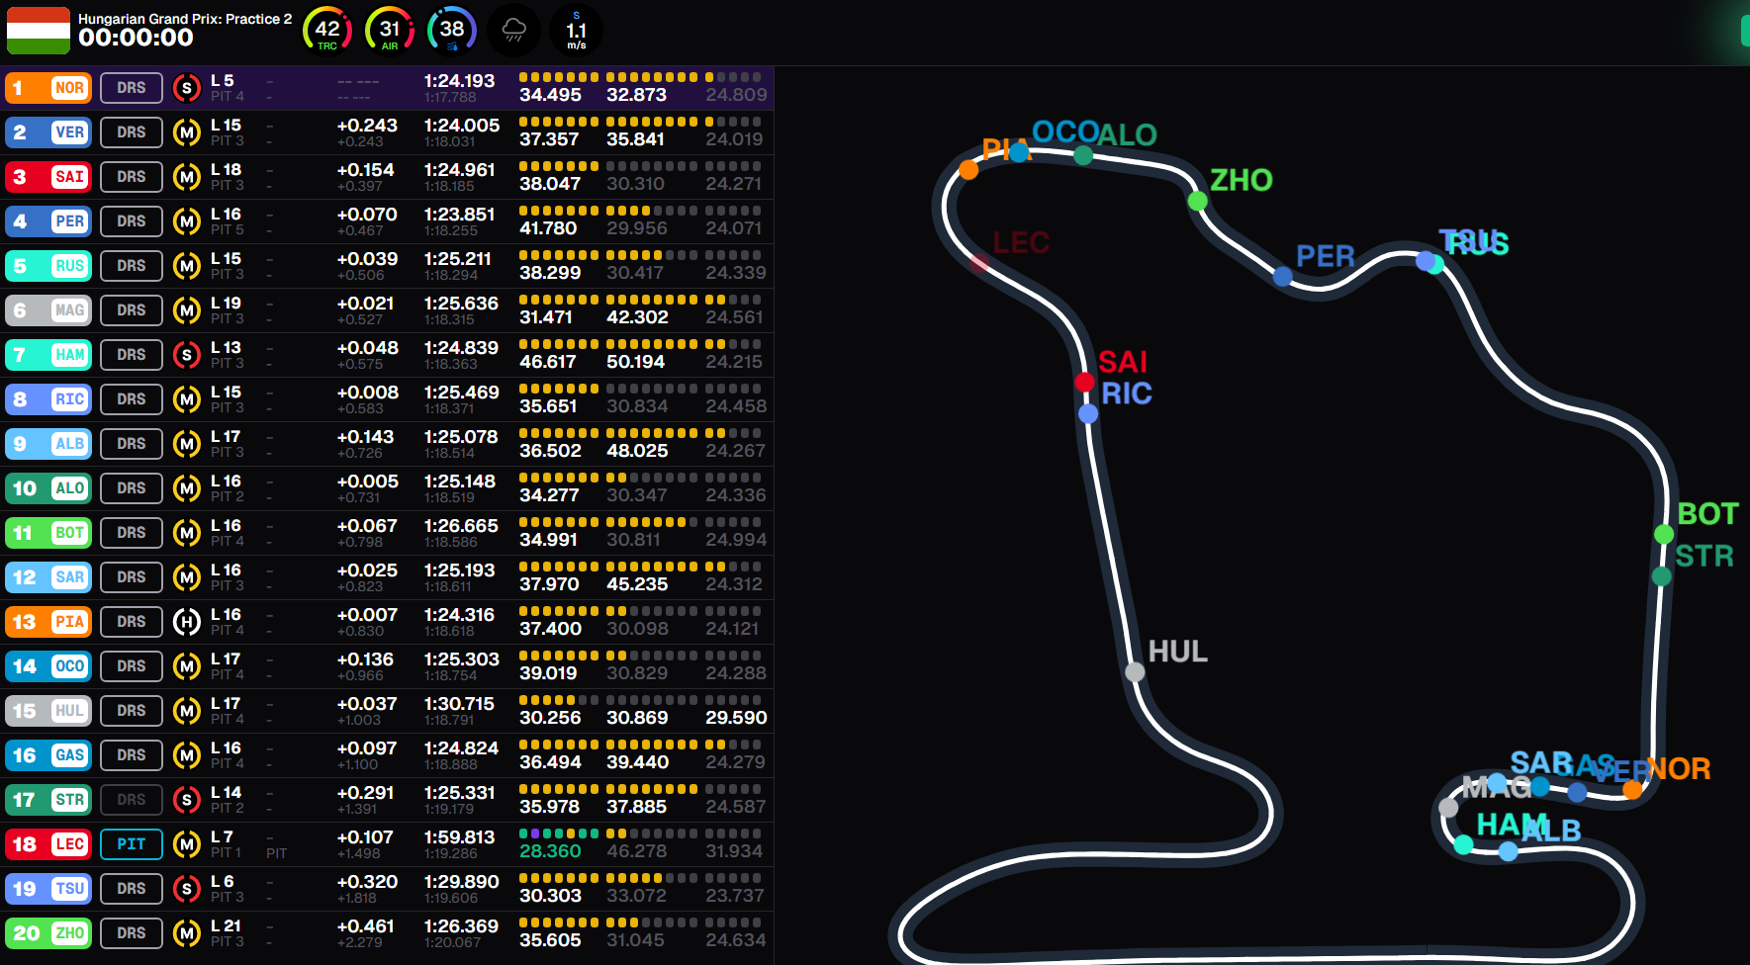Click LEC's medium tyre icon

coord(187,844)
